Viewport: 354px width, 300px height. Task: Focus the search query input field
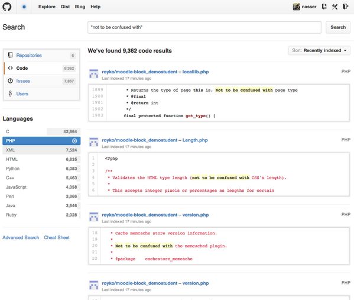coord(204,27)
